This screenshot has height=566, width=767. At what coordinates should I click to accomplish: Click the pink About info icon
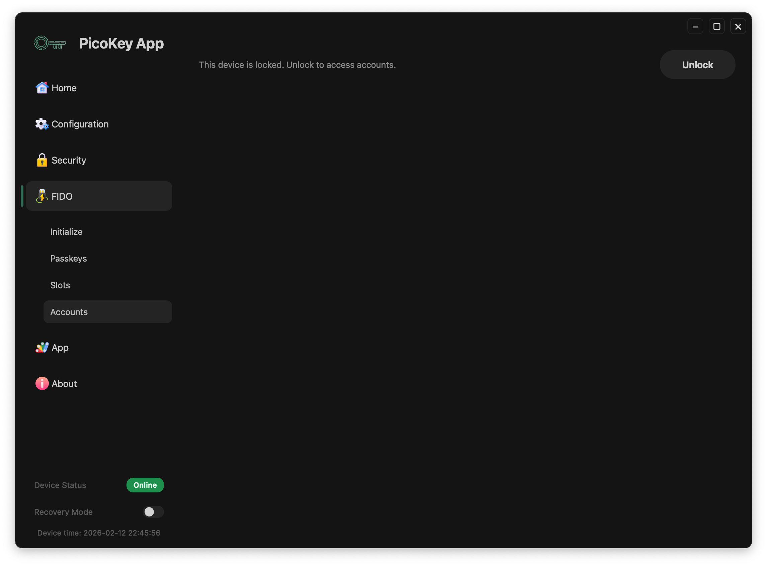tap(42, 383)
